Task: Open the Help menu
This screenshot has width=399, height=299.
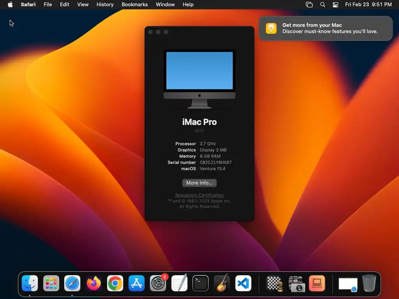Action: 188,5
